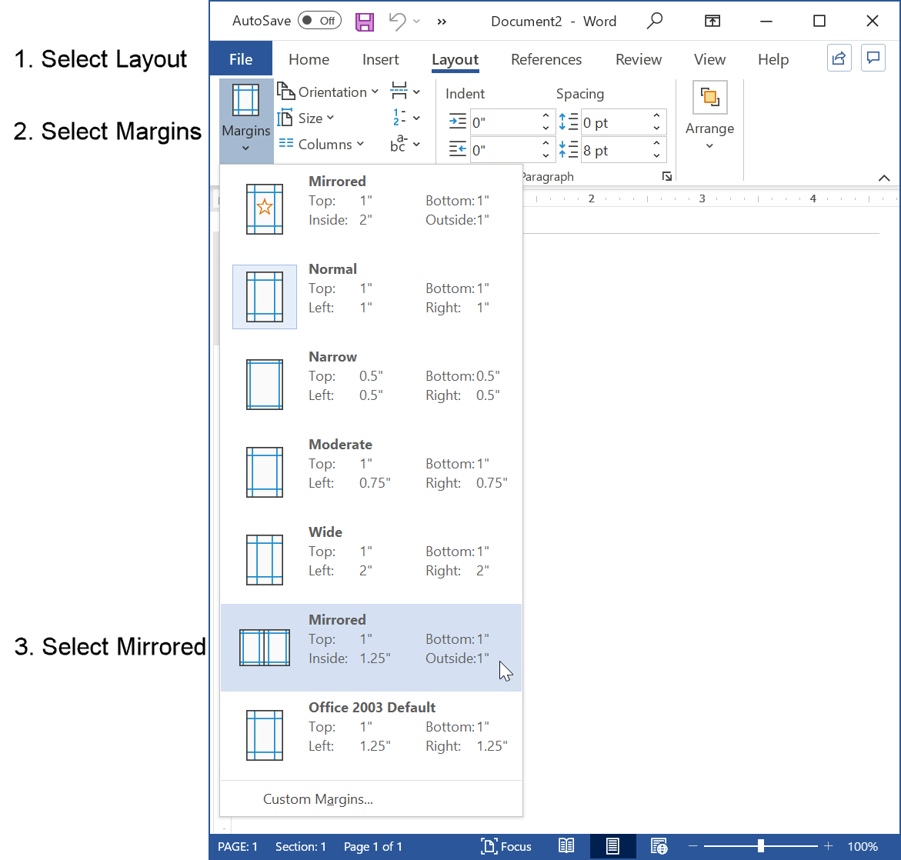Adjust the zoom slider
Image resolution: width=901 pixels, height=860 pixels.
760,845
